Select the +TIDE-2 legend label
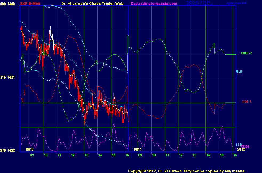Image resolution: width=262 pixels, height=173 pixels. click(x=246, y=53)
